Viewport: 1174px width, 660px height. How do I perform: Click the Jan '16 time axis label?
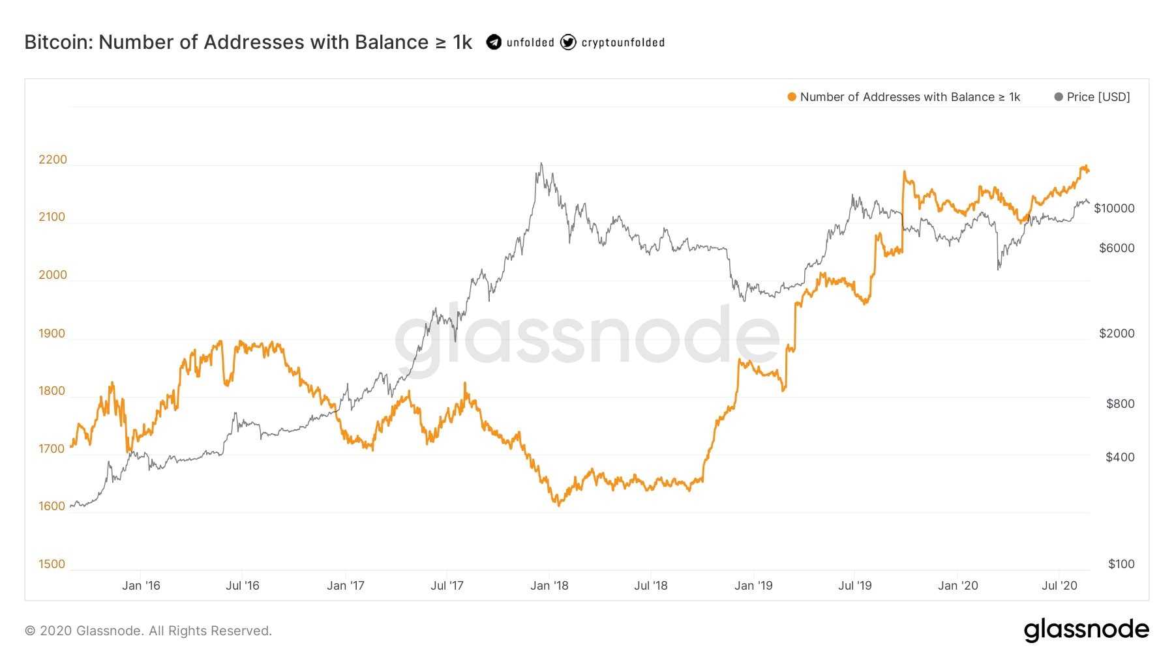point(141,586)
